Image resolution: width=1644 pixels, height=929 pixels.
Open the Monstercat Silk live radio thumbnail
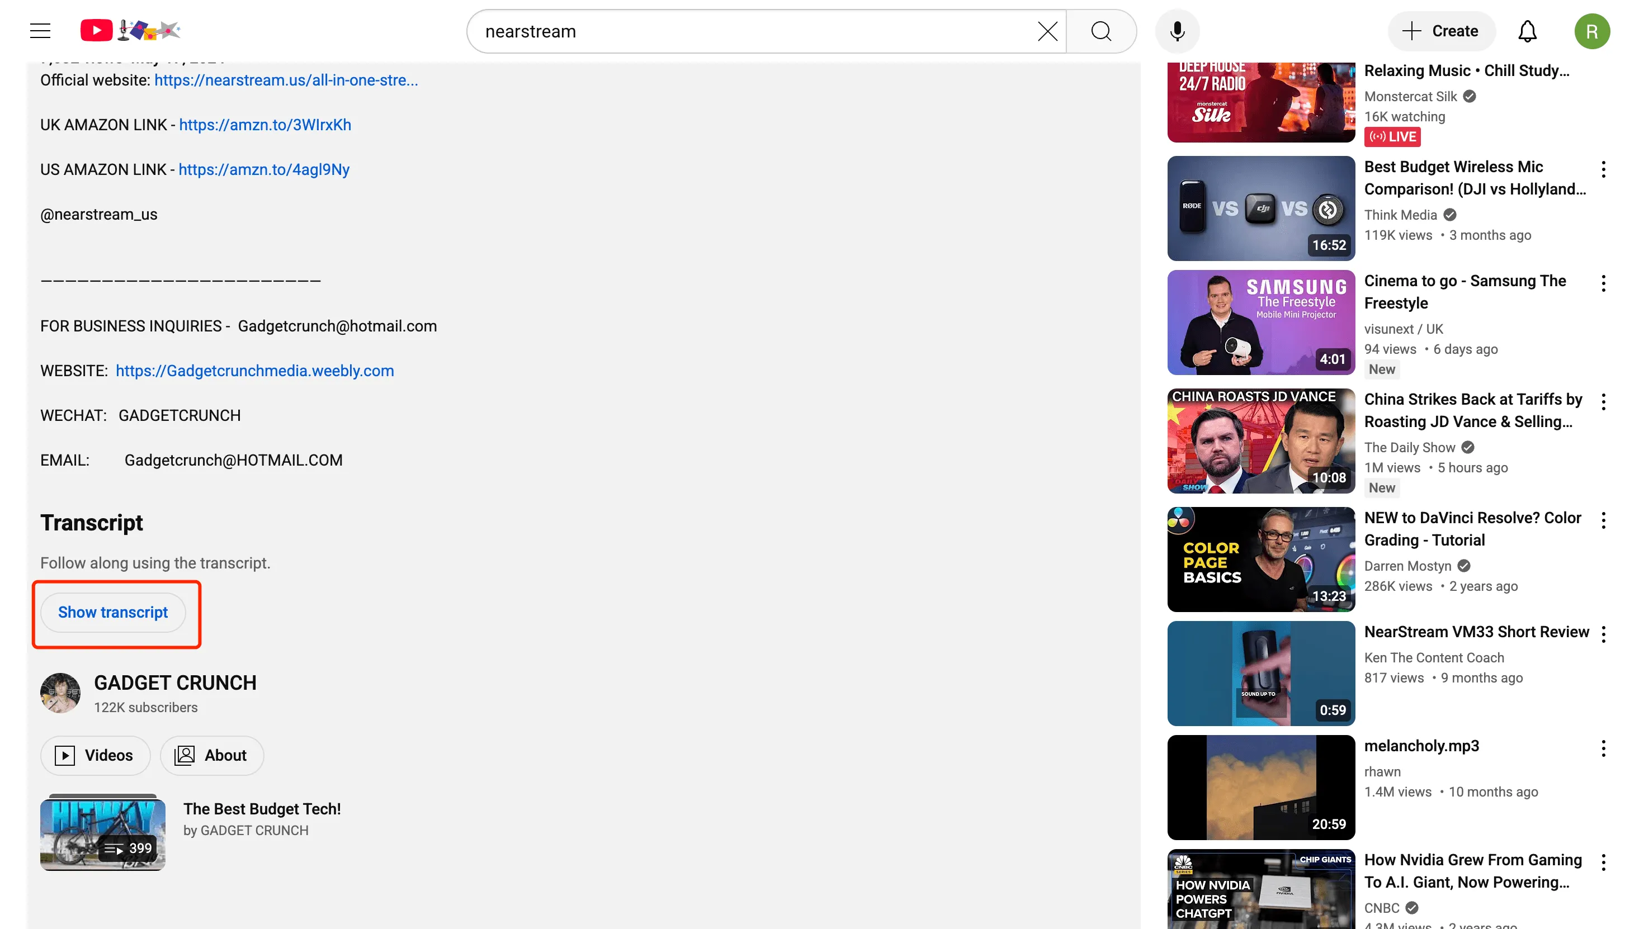tap(1261, 102)
